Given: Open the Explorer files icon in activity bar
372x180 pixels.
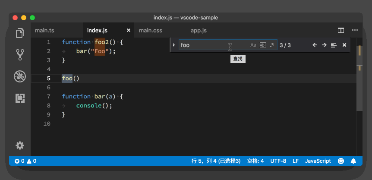Looking at the screenshot, I should [20, 33].
